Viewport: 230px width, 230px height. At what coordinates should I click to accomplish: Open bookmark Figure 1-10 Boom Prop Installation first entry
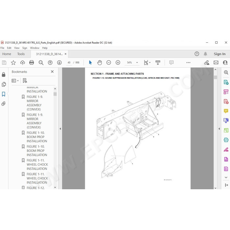(37, 137)
